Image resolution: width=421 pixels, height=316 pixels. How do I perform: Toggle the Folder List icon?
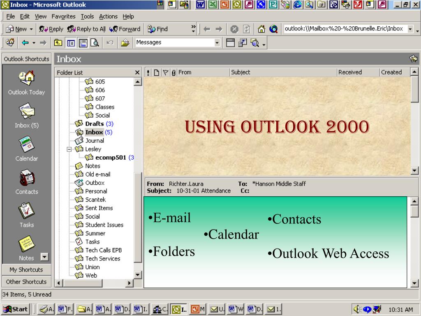point(71,43)
